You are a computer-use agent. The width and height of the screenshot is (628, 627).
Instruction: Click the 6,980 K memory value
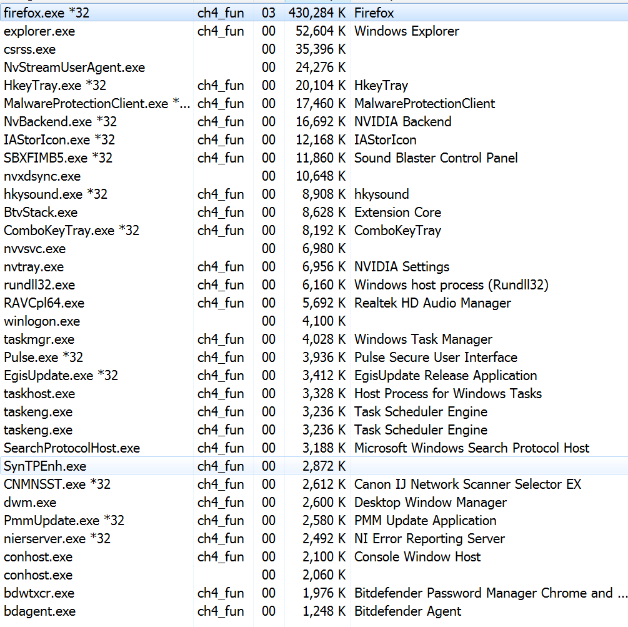tap(324, 248)
